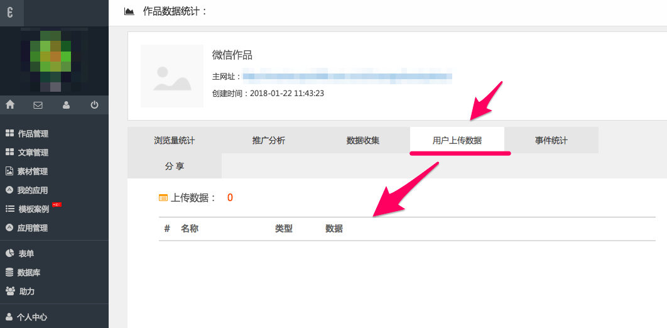Switch to the 推广分析 tab
Screen dimensions: 667x328
point(269,141)
